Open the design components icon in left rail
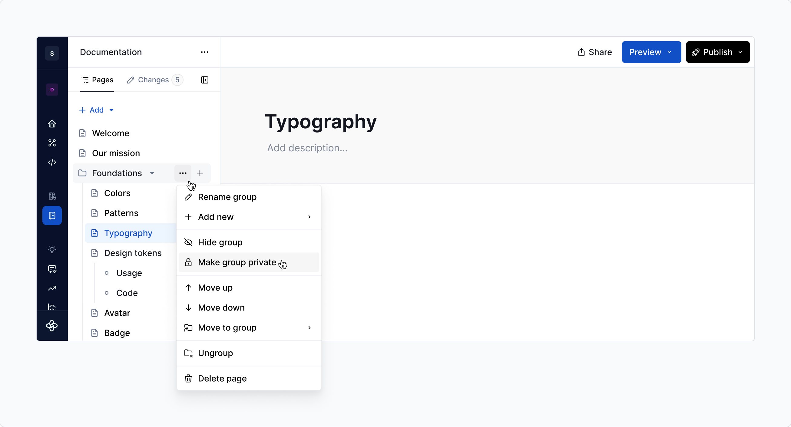Screen dimensions: 791x427 click(52, 143)
